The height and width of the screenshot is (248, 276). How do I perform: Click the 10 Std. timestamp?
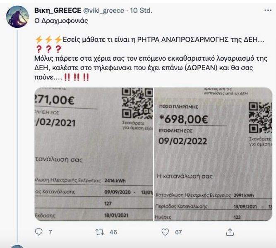pos(141,11)
